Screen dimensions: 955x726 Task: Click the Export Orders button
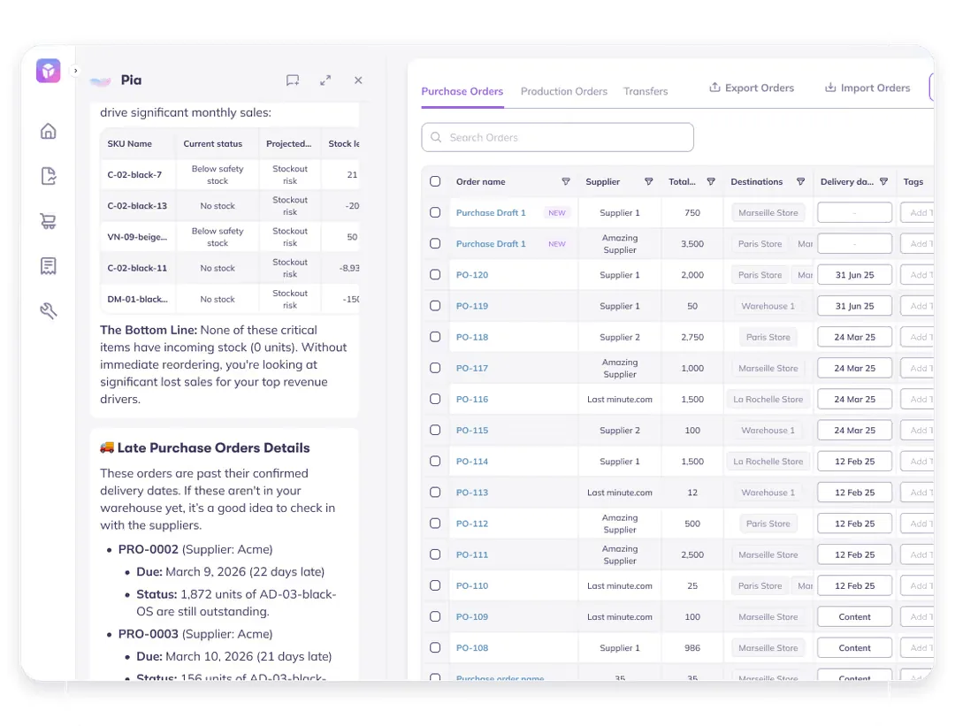click(752, 88)
